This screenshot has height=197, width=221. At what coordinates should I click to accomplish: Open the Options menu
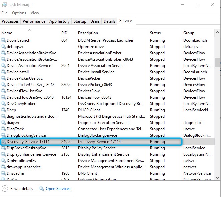click(x=19, y=13)
